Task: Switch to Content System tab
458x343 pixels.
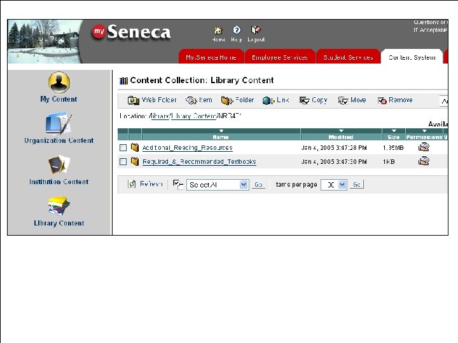Action: [412, 57]
